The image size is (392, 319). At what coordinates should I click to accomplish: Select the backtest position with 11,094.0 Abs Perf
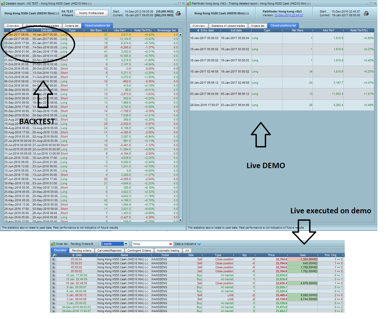click(x=91, y=149)
